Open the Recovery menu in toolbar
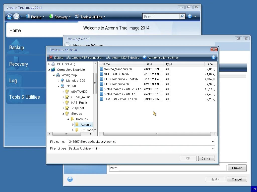This screenshot has width=257, height=192. point(60,17)
